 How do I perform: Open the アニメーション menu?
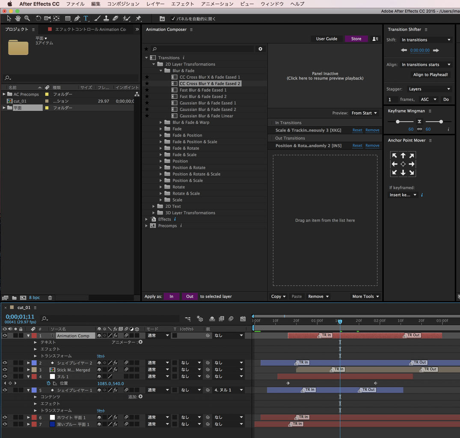pyautogui.click(x=217, y=4)
